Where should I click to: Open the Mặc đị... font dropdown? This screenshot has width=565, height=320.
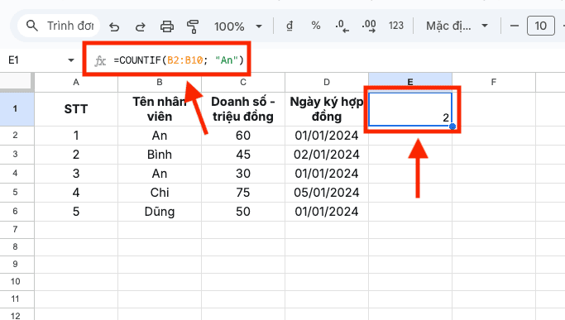point(457,26)
